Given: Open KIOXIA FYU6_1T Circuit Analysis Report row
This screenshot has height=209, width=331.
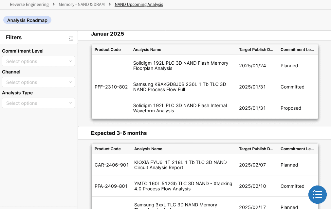Looking at the screenshot, I should click(x=180, y=165).
